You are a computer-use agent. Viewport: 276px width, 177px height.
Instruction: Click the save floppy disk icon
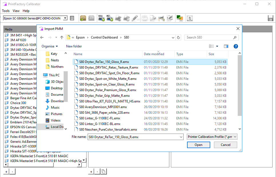[270, 18]
